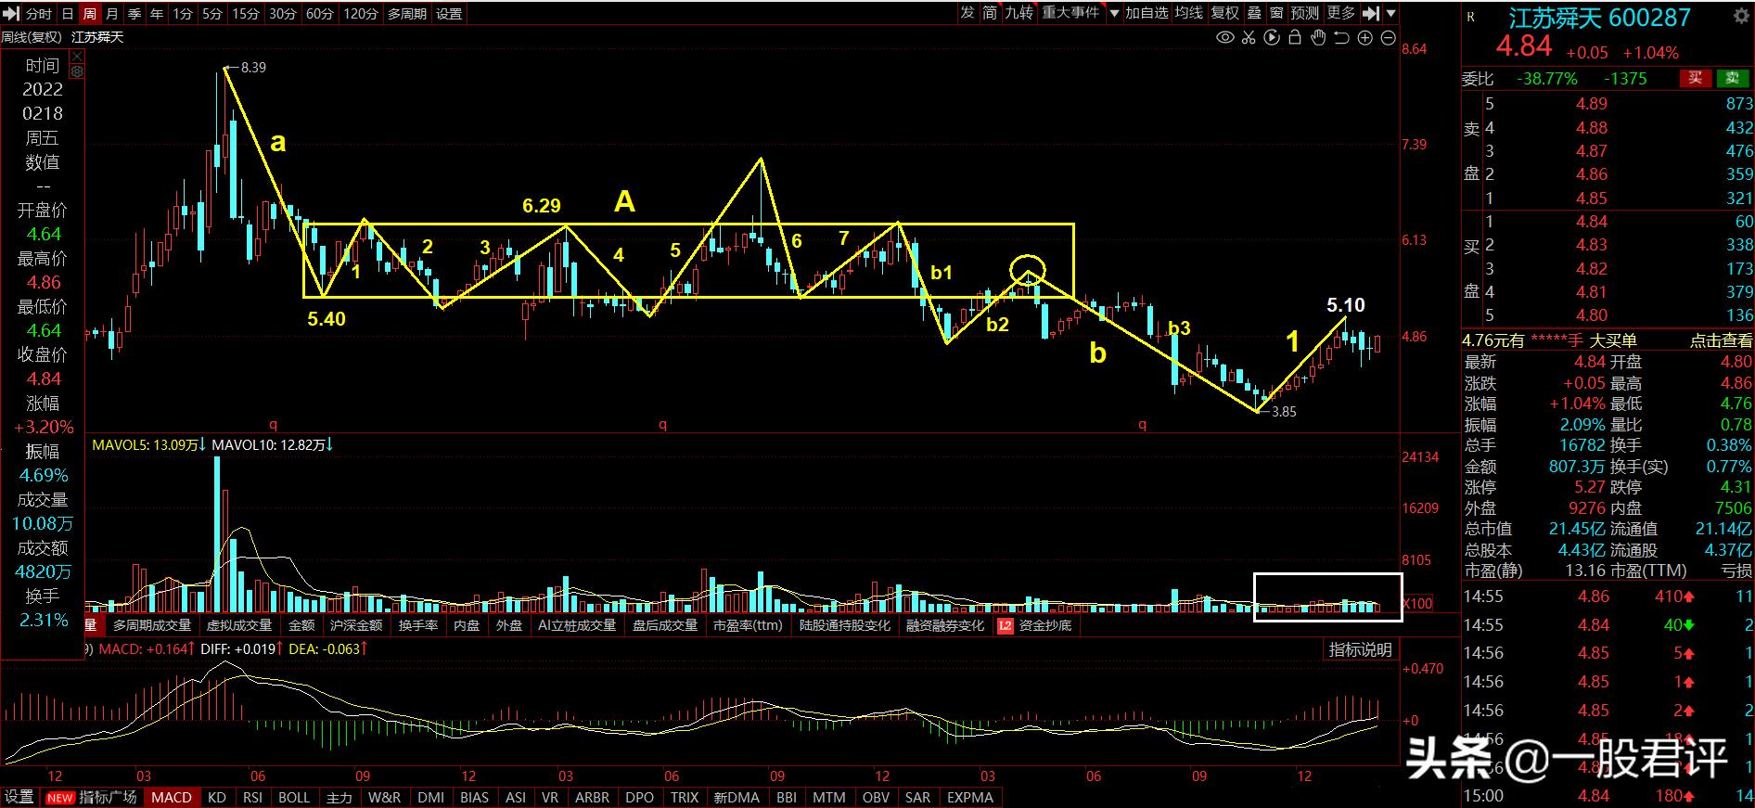Click 指标说明 indicator explanation button
The width and height of the screenshot is (1755, 808).
[x=1360, y=649]
